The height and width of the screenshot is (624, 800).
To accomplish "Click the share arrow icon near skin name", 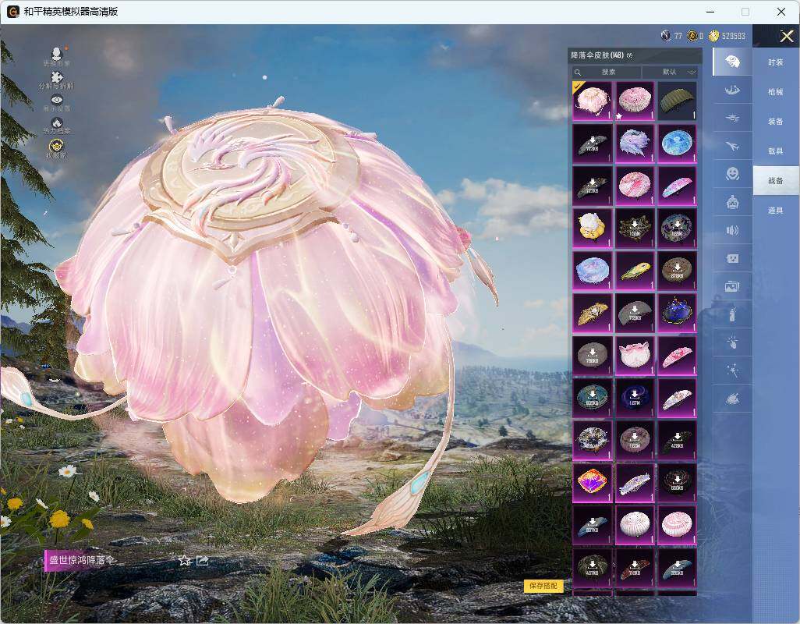I will [203, 561].
